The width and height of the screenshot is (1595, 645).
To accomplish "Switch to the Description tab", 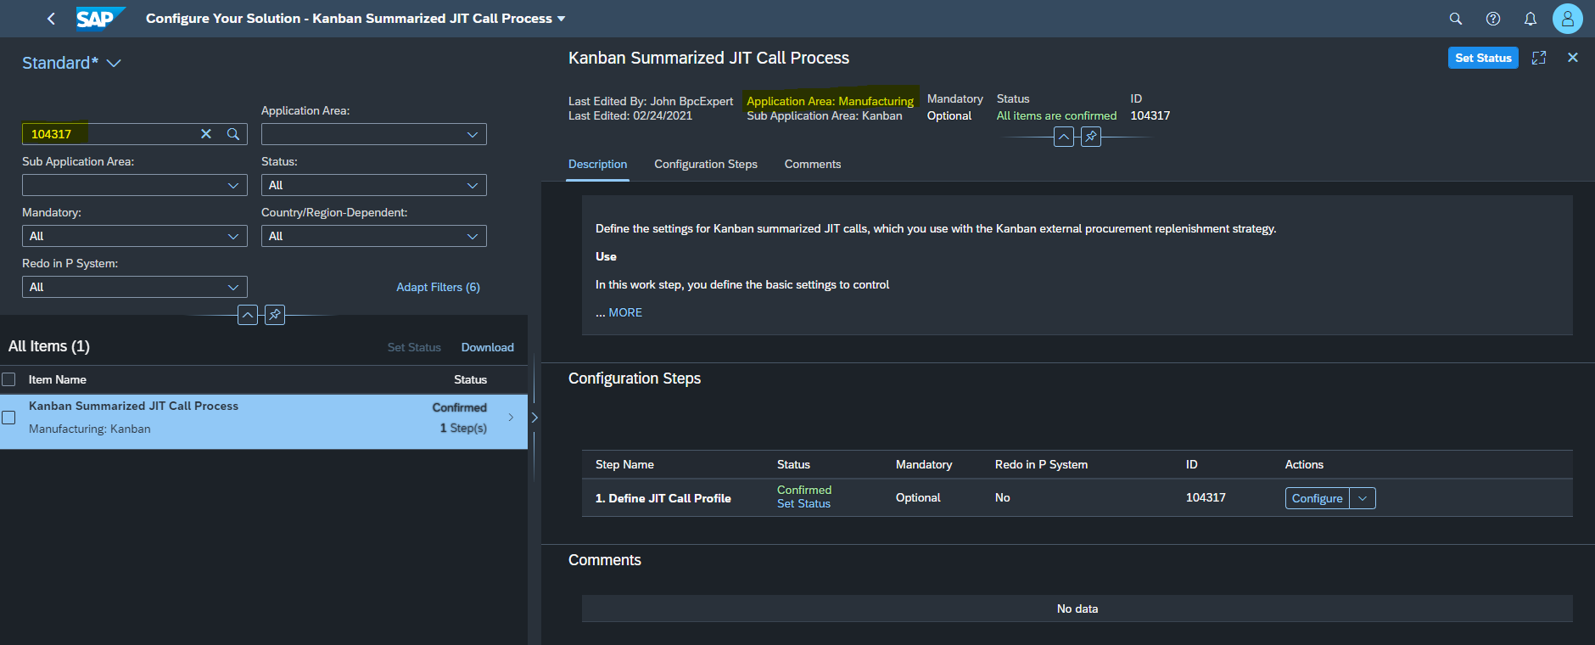I will pos(598,164).
